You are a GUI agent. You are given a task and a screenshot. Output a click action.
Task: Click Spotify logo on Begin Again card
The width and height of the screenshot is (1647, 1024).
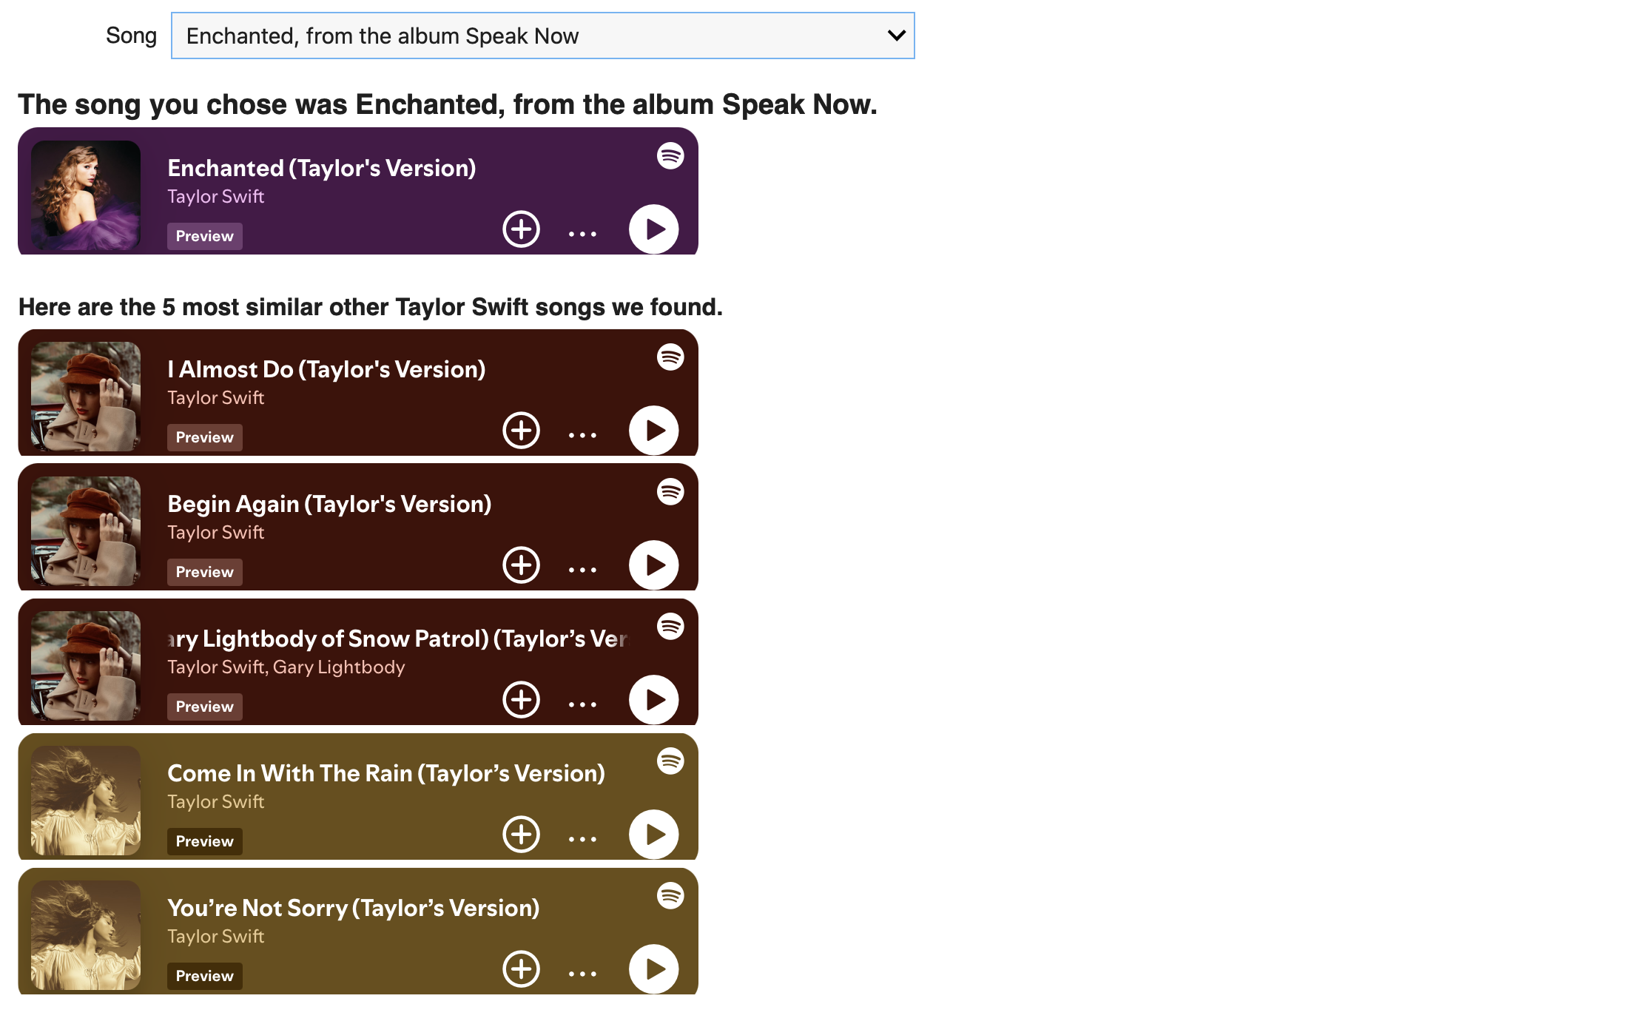pyautogui.click(x=670, y=492)
